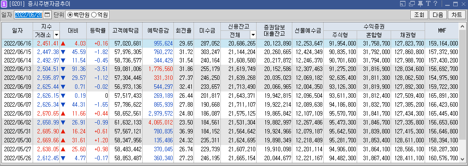Click credit balance value 20,686,265
The image size is (468, 166).
click(x=242, y=43)
